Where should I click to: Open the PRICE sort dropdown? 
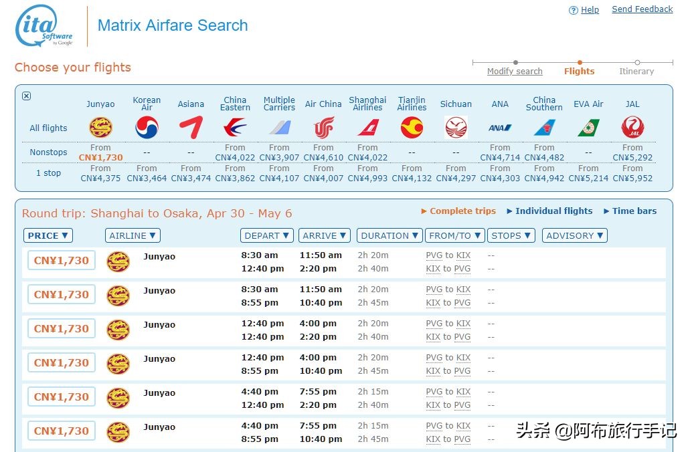tap(48, 235)
